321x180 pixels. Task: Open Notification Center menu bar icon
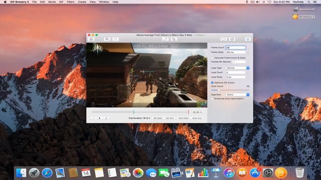pyautogui.click(x=315, y=2)
